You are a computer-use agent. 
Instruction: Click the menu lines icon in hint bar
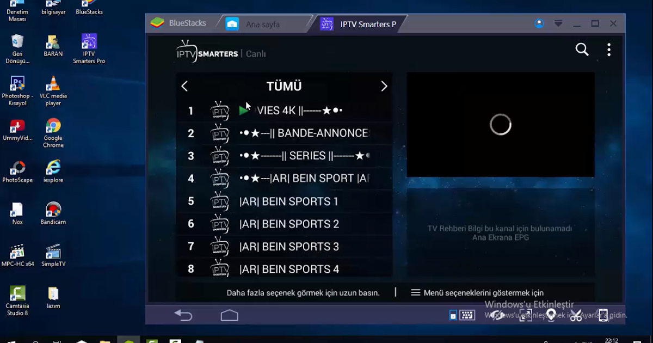[x=416, y=292]
